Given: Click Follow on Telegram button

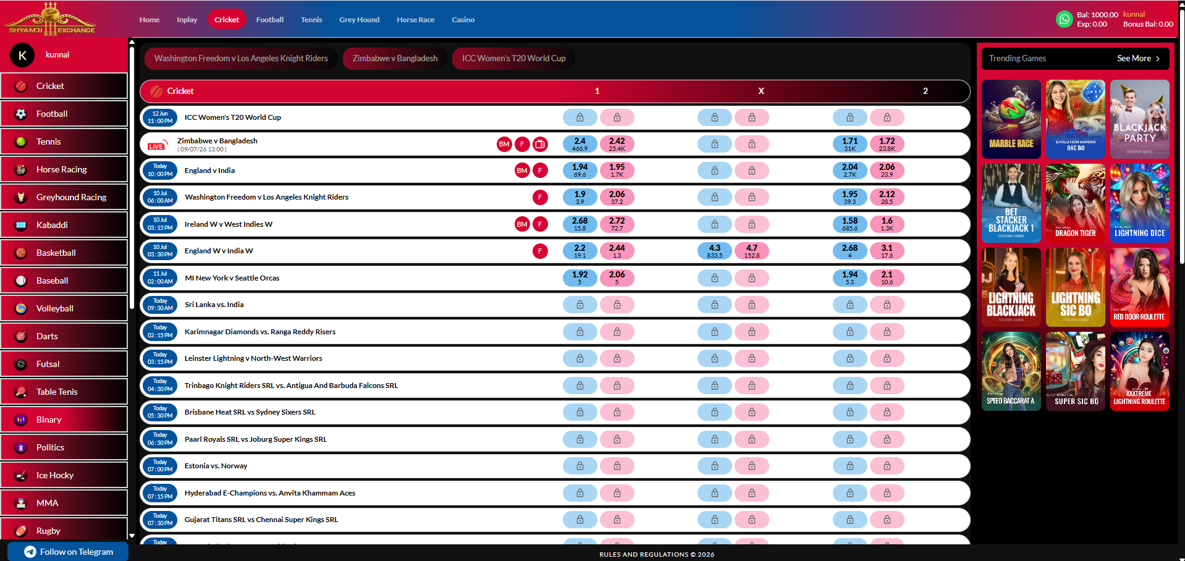Looking at the screenshot, I should [68, 552].
